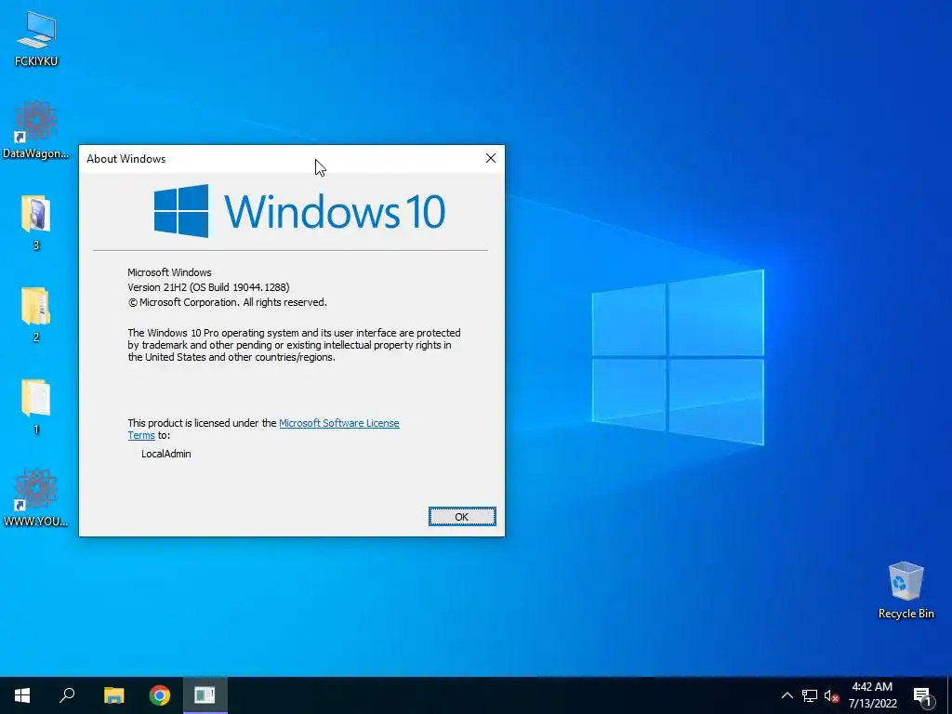
Task: Click the Microsoft Corporation copyright line
Action: [x=227, y=302]
